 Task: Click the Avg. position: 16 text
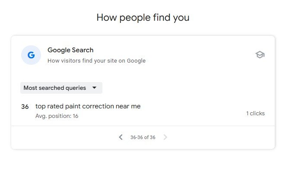coord(57,116)
